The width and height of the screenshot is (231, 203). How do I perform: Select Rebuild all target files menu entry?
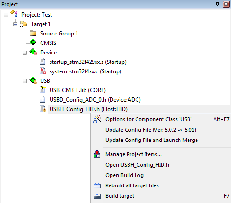161,185
